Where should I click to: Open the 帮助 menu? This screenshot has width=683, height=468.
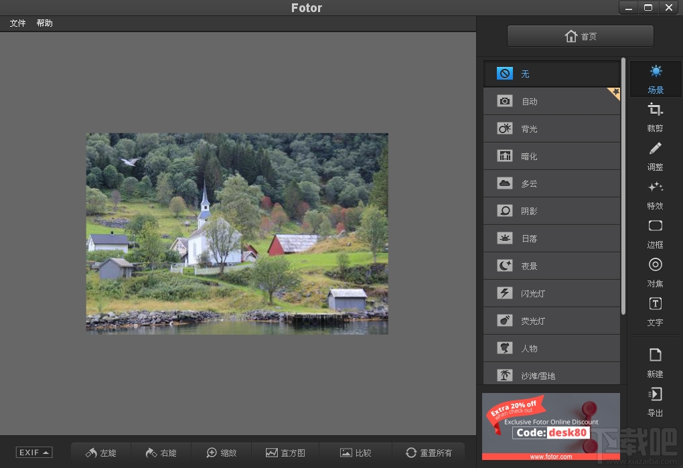click(44, 22)
